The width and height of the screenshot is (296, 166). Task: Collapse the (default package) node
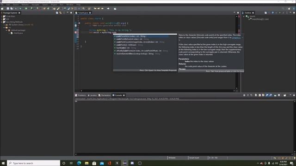6,30
